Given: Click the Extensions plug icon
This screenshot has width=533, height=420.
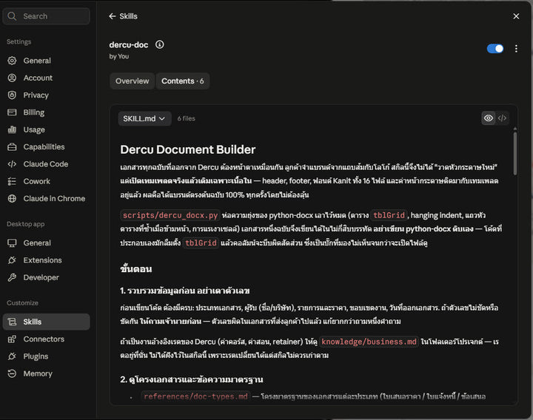Looking at the screenshot, I should [12, 260].
